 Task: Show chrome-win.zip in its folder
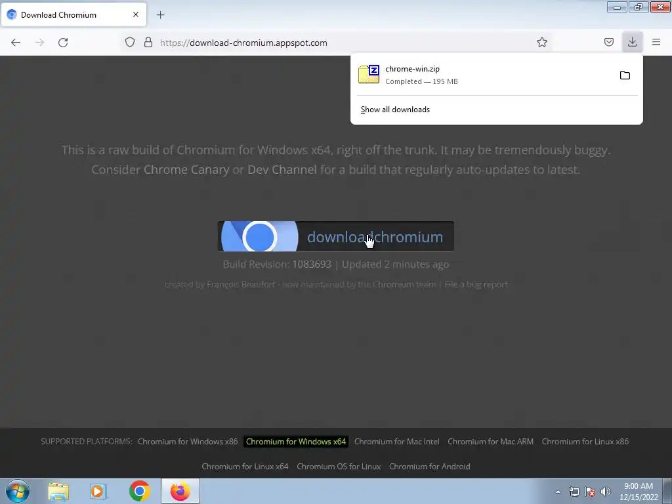[625, 75]
